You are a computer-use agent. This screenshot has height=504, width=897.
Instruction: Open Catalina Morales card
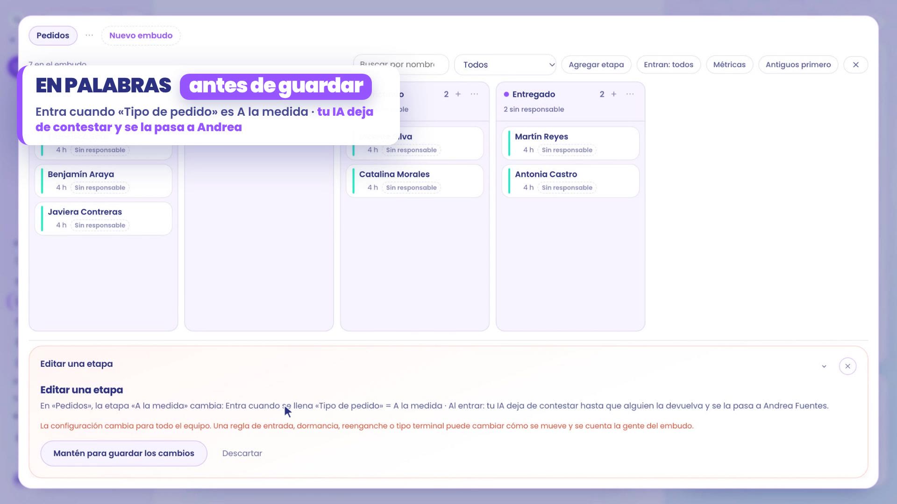pyautogui.click(x=415, y=181)
